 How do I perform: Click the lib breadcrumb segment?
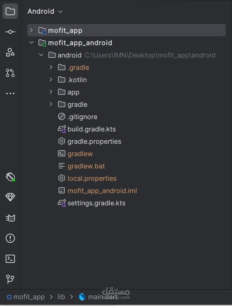(x=61, y=297)
